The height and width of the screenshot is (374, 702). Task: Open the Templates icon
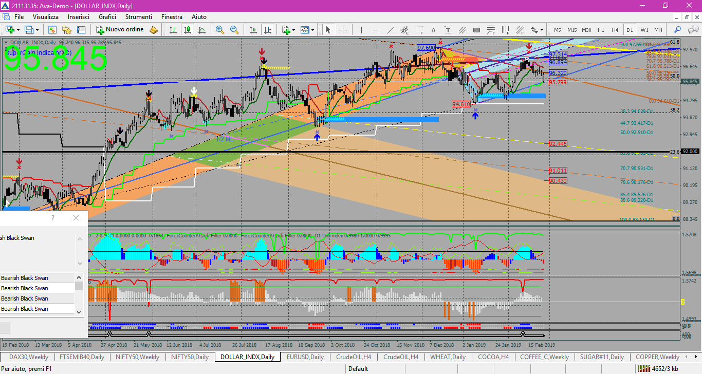point(305,30)
